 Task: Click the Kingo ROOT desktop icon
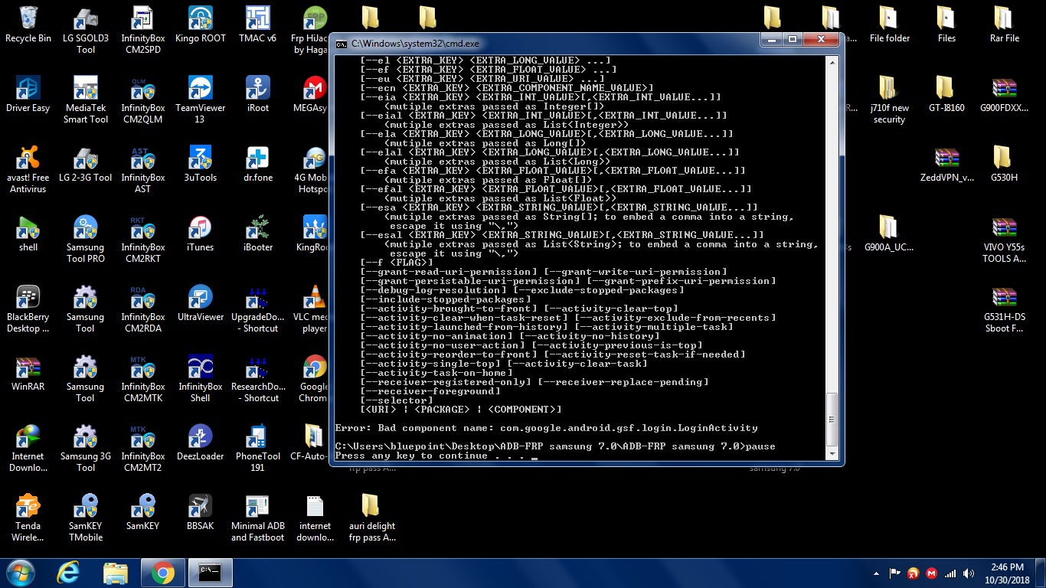pyautogui.click(x=201, y=24)
